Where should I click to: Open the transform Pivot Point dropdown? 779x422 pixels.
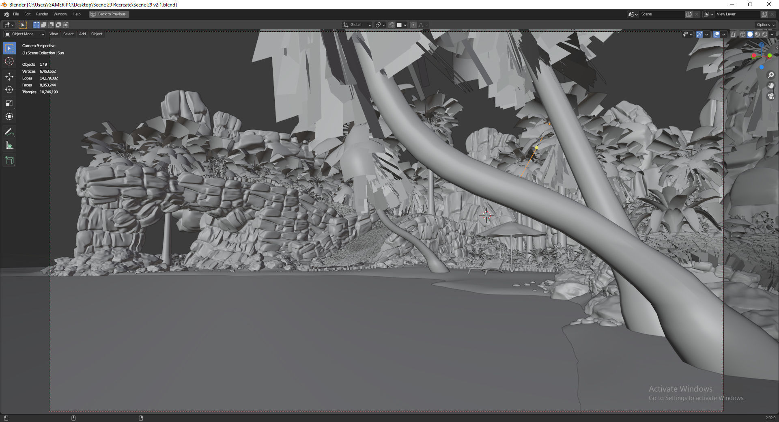(380, 25)
